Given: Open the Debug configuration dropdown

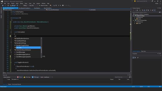Looking at the screenshot, I should click(26, 6).
